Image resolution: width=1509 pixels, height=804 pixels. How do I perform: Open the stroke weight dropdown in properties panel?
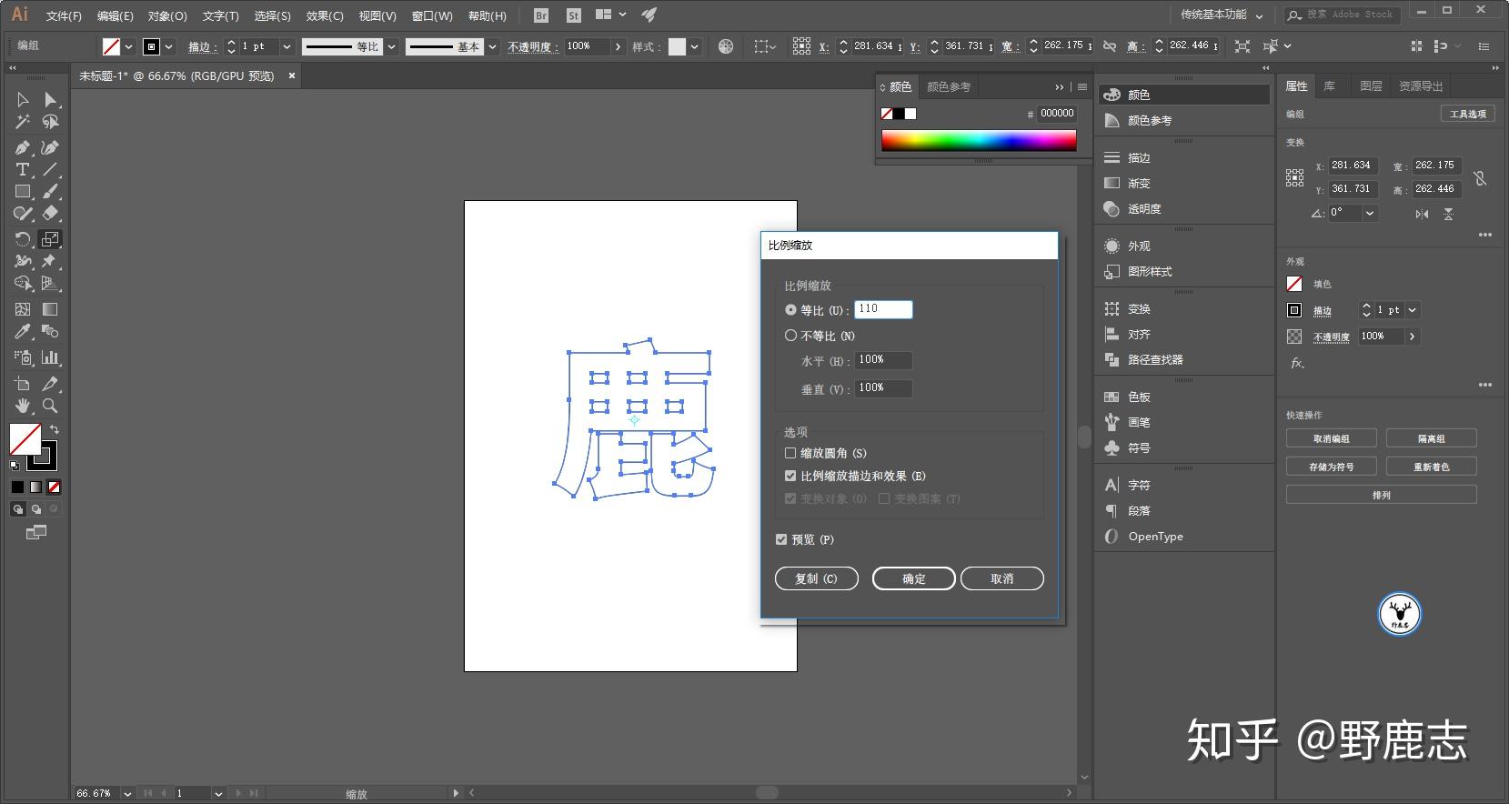click(1413, 310)
